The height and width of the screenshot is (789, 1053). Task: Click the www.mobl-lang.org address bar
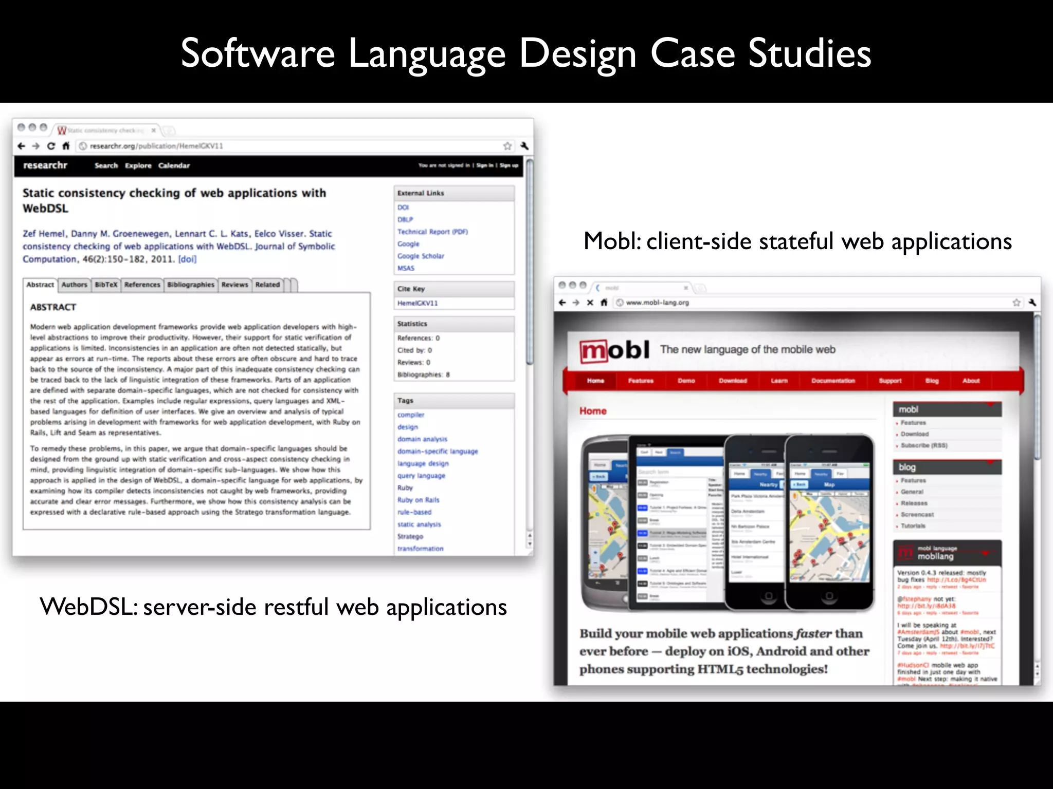[x=818, y=303]
